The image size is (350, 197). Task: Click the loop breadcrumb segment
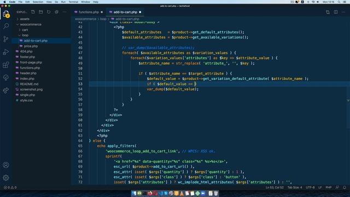[x=103, y=19]
